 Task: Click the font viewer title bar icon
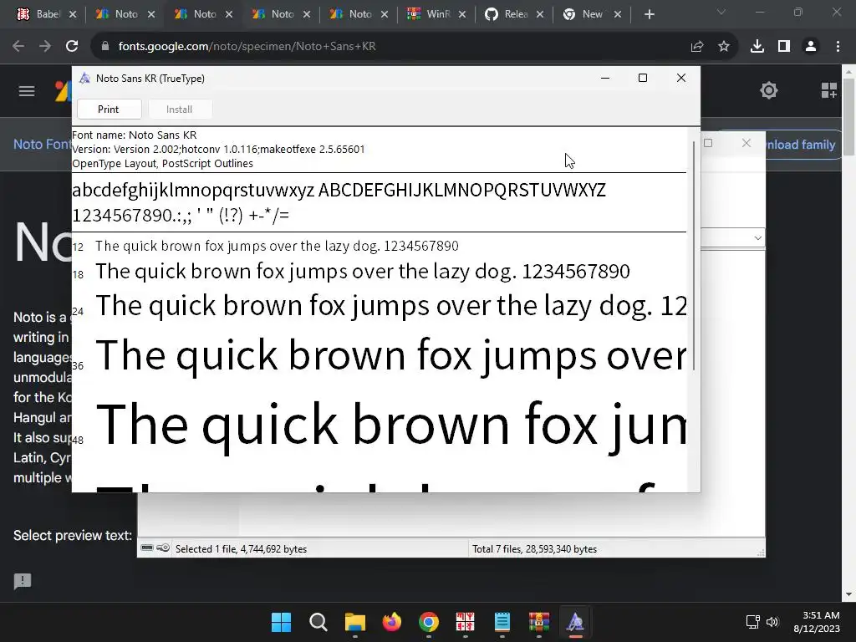click(x=84, y=78)
